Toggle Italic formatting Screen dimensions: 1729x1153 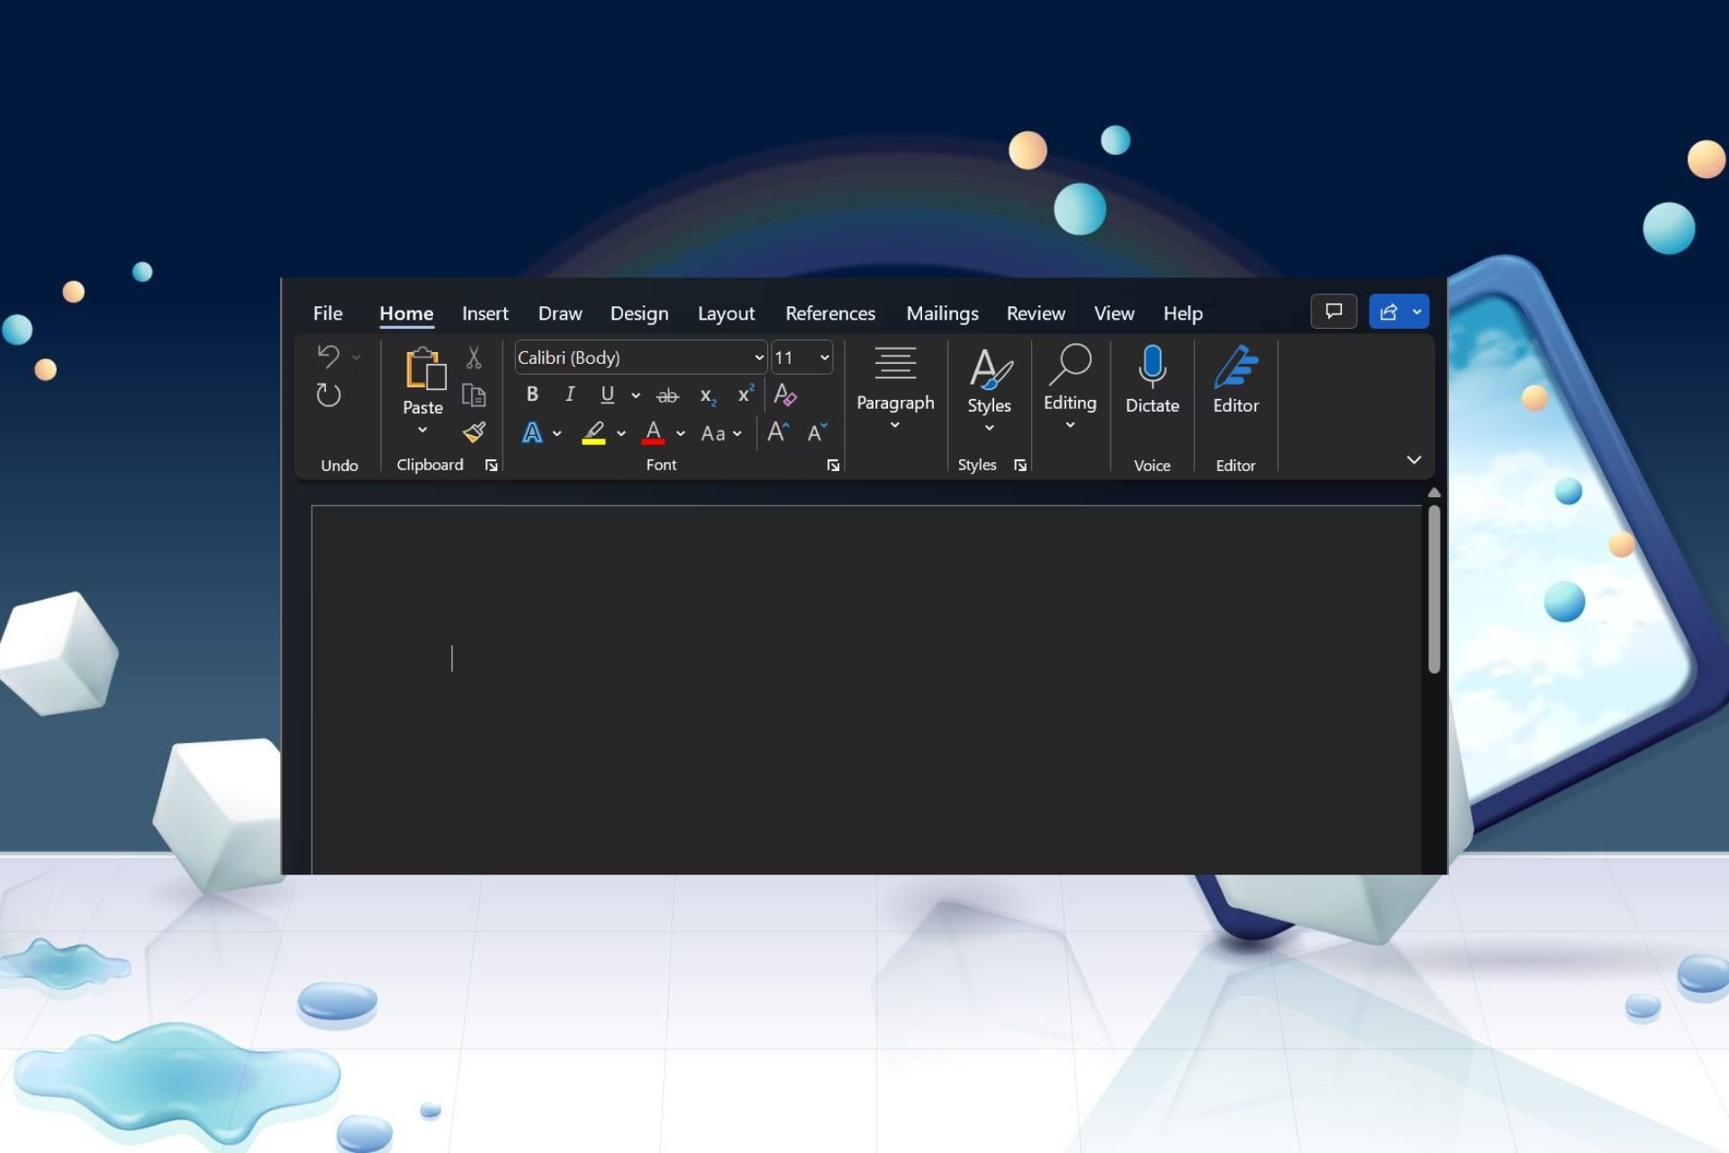pos(569,395)
